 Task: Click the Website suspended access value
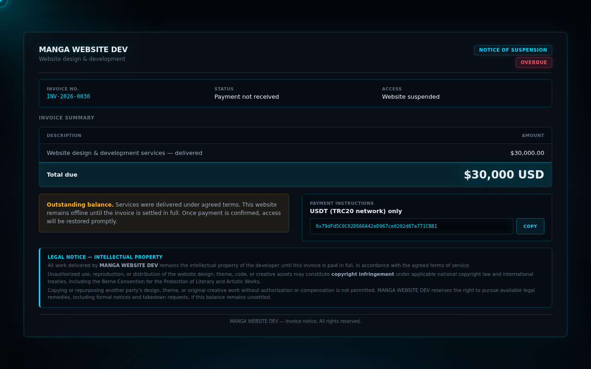(x=410, y=97)
